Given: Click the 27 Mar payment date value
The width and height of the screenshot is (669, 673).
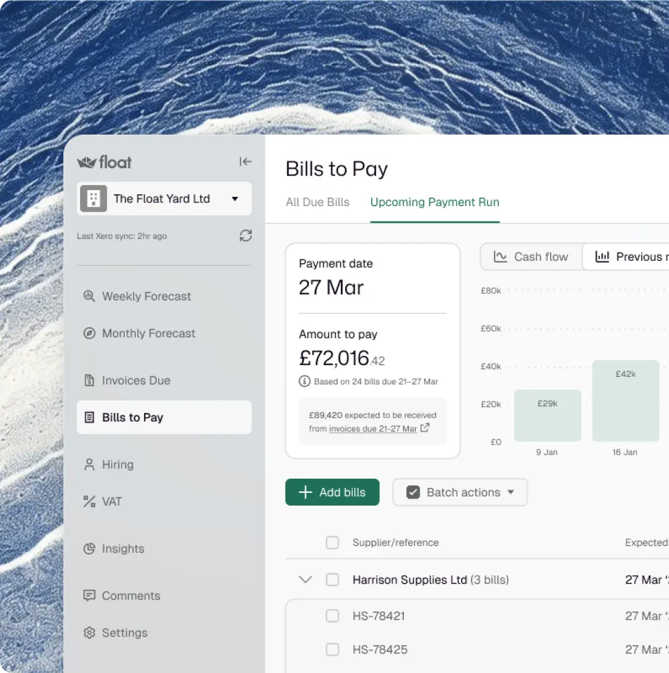Looking at the screenshot, I should tap(331, 287).
